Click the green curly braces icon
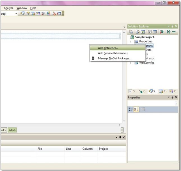This screenshot has width=181, height=171. (169, 31)
